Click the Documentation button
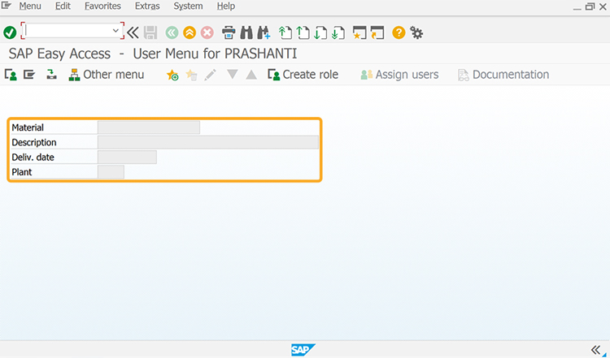Screen dimensions: 610x358 pyautogui.click(x=503, y=74)
